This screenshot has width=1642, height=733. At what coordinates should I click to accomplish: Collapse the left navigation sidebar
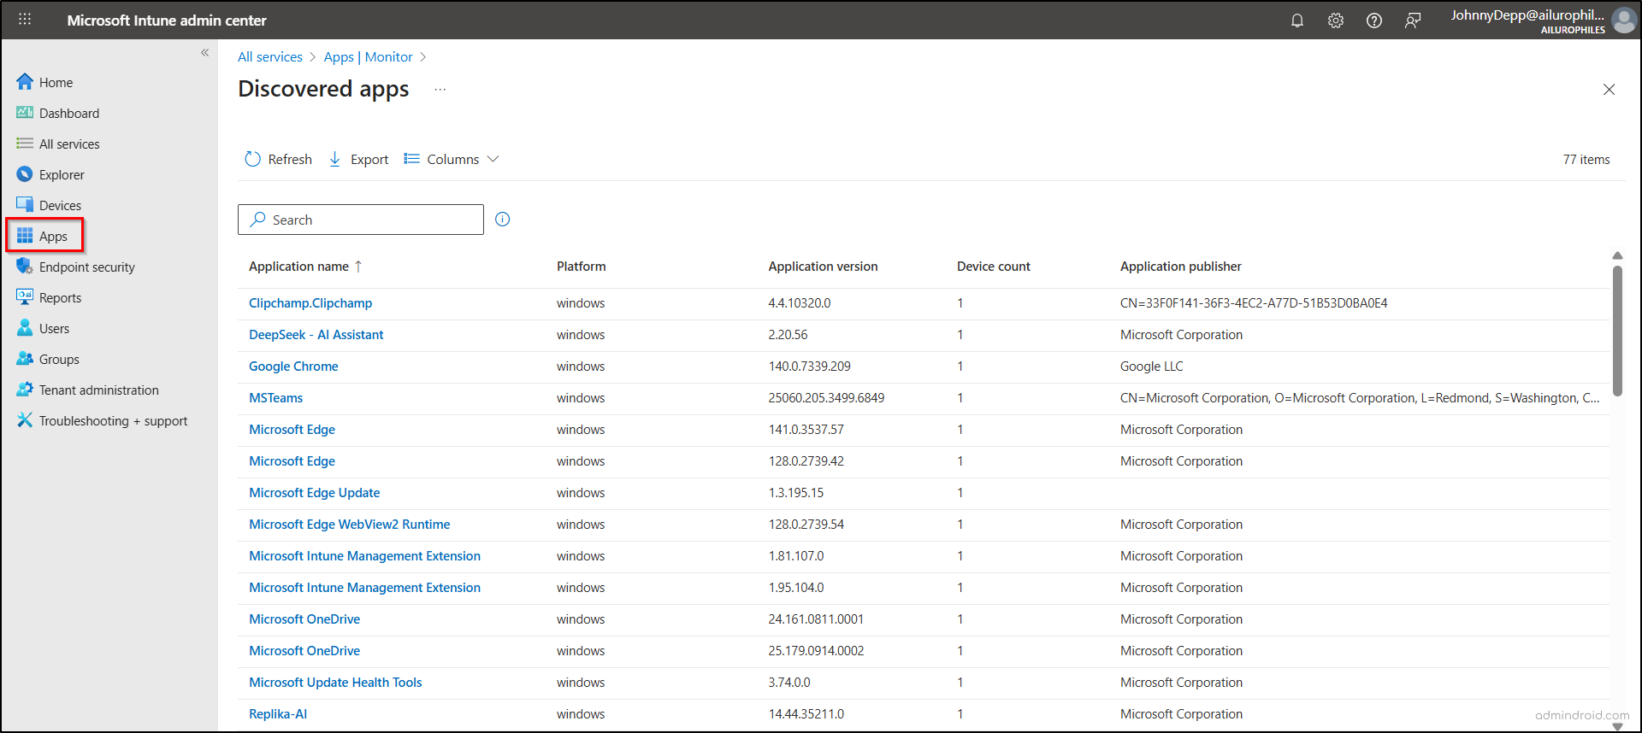204,53
